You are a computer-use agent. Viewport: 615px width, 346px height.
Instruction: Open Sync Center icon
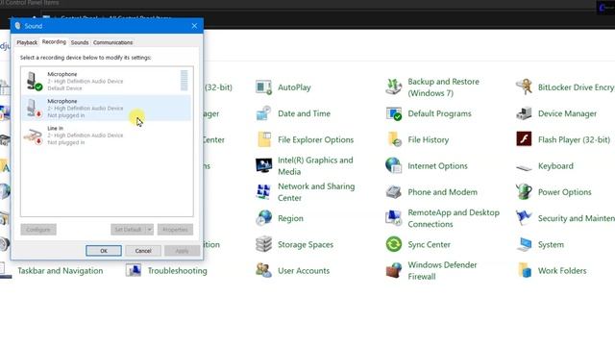[393, 244]
